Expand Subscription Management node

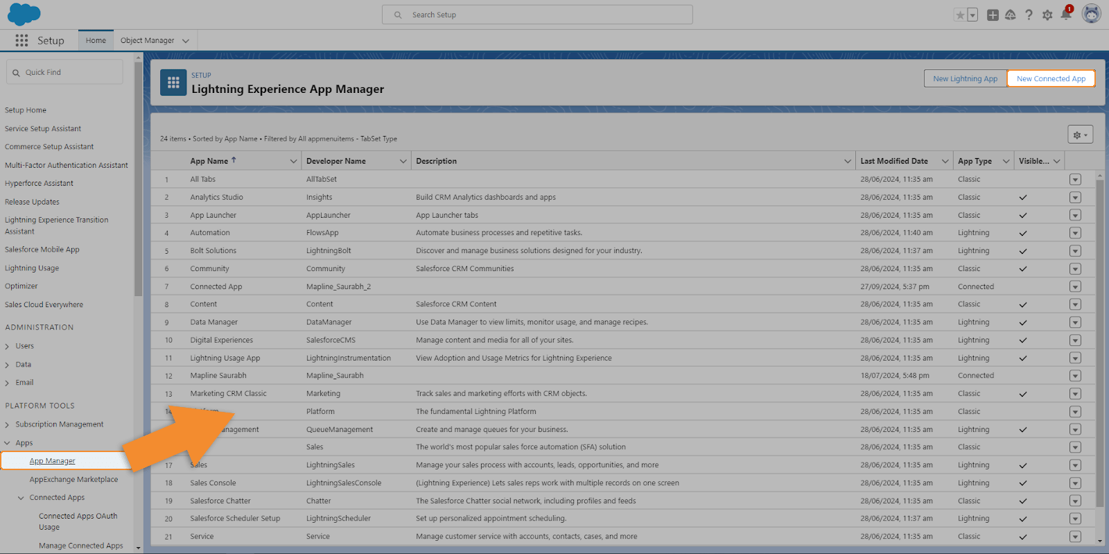[x=8, y=424]
